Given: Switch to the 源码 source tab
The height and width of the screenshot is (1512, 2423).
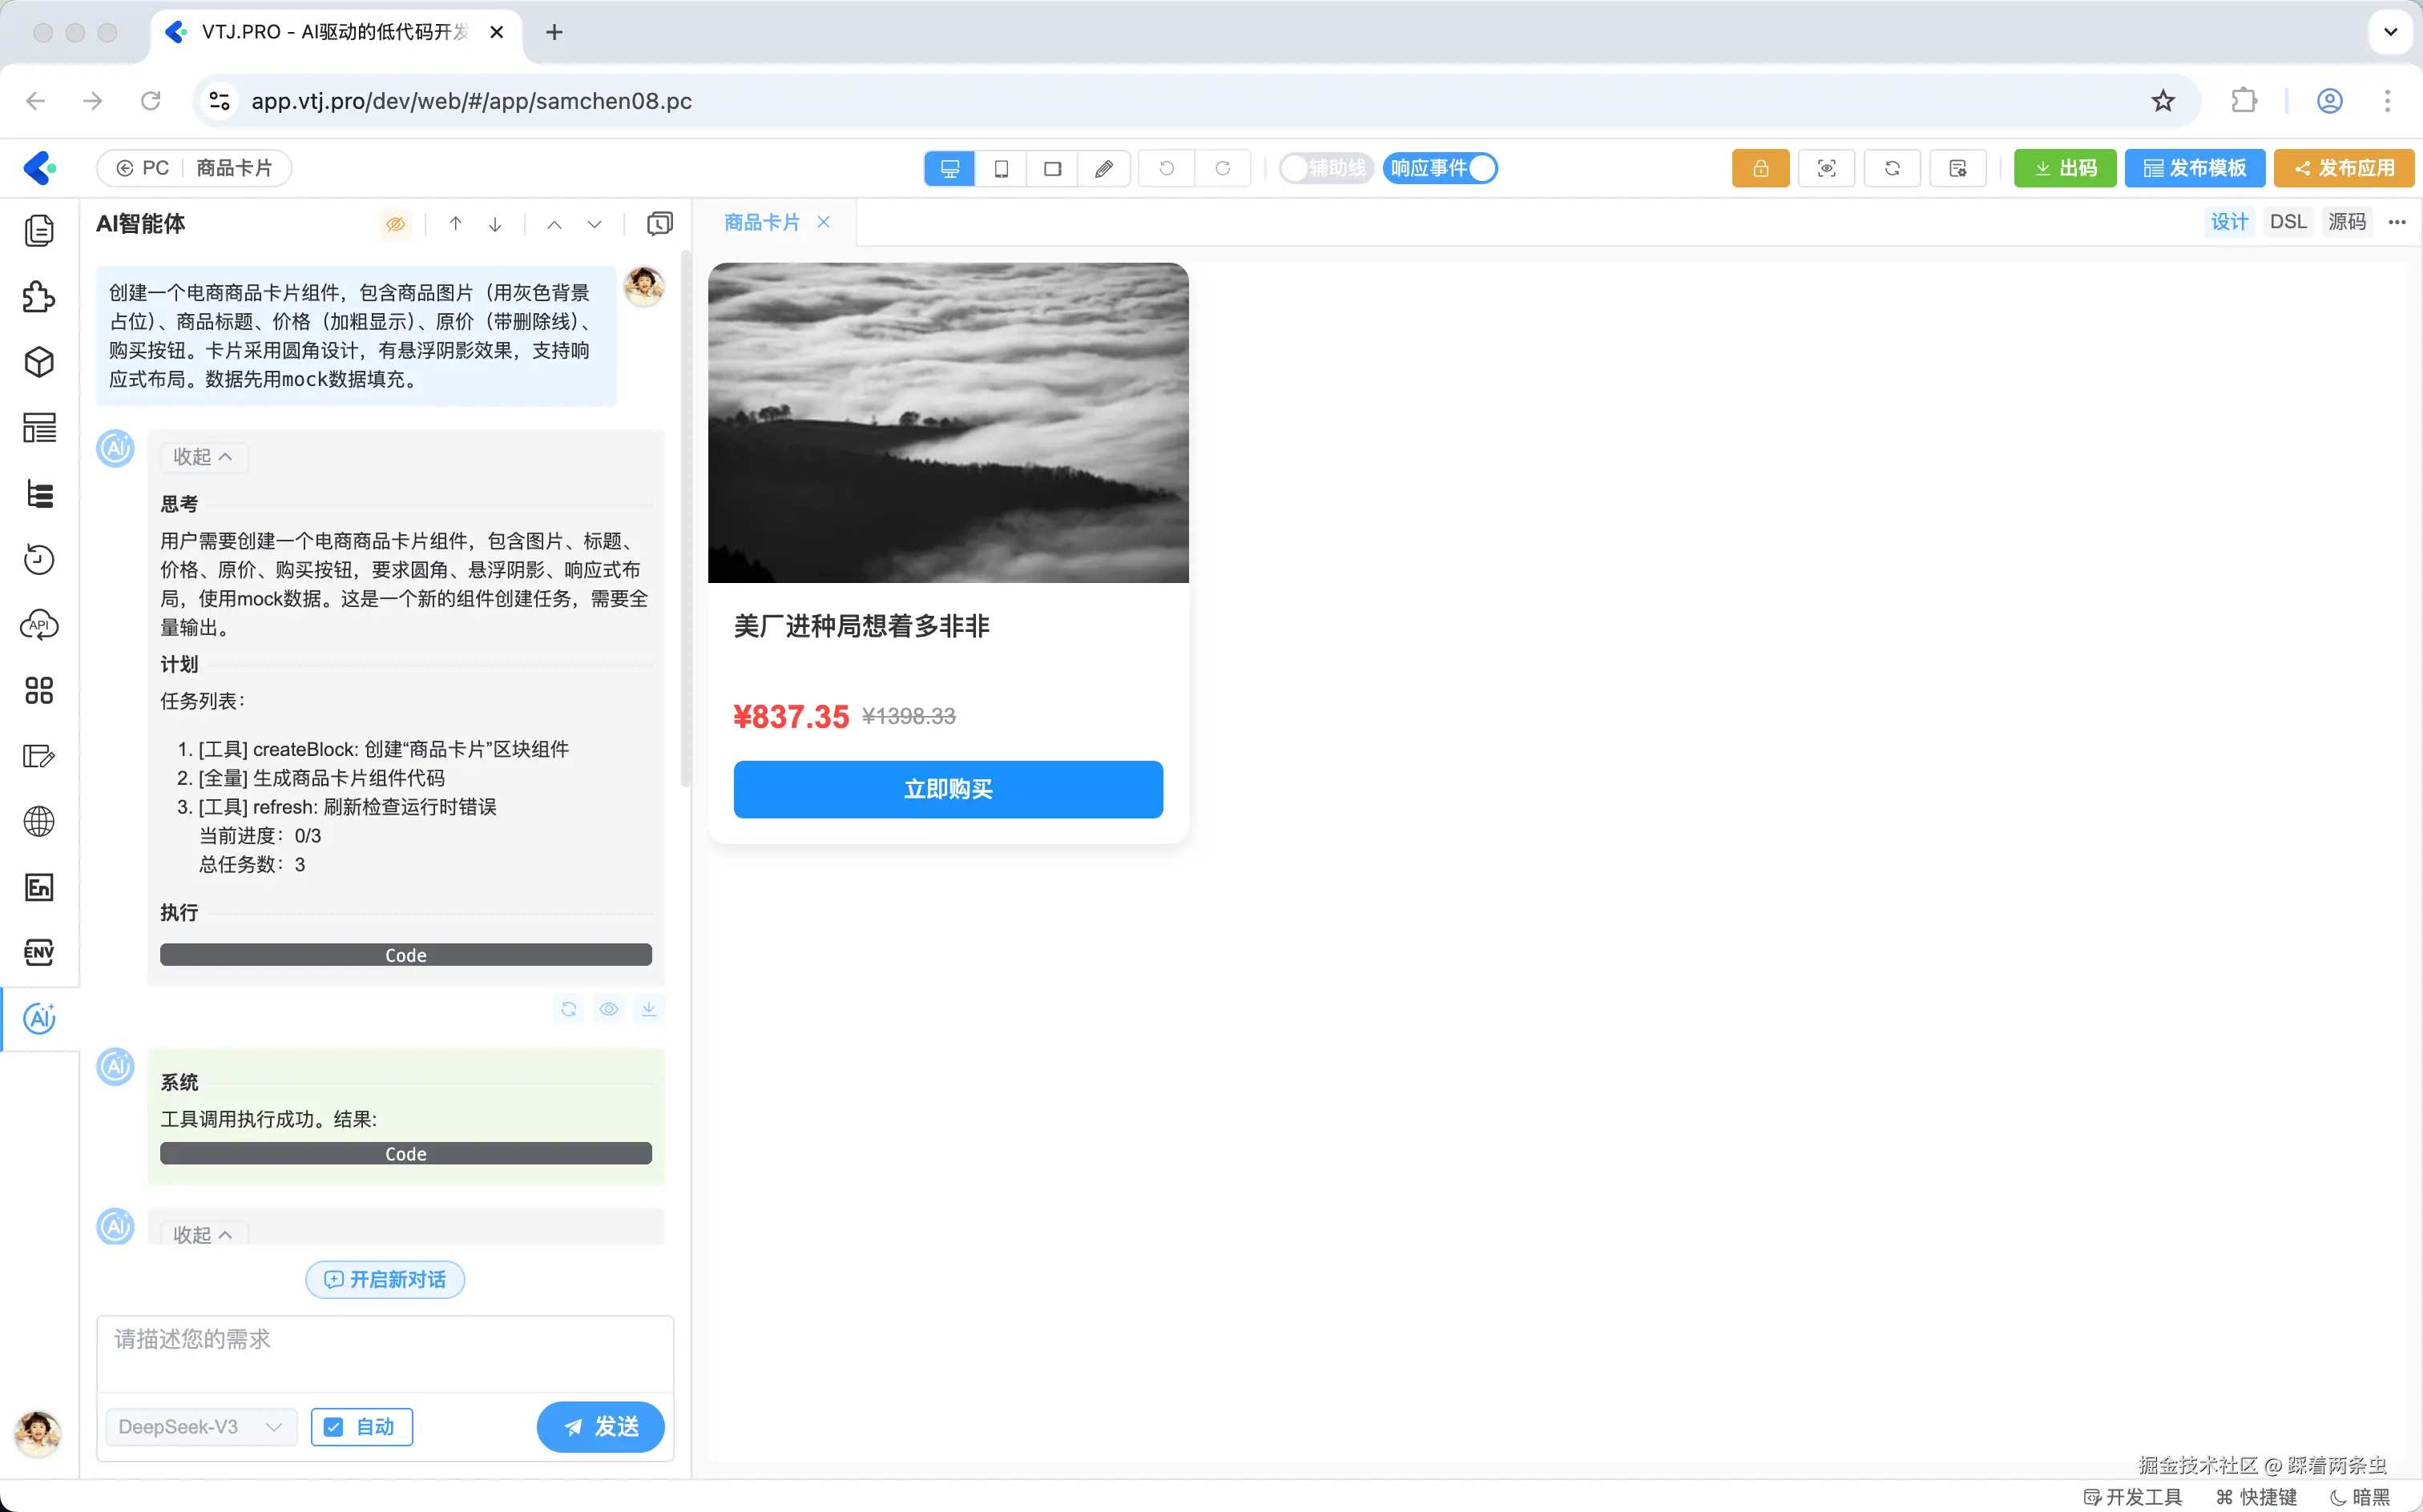Looking at the screenshot, I should pyautogui.click(x=2346, y=222).
